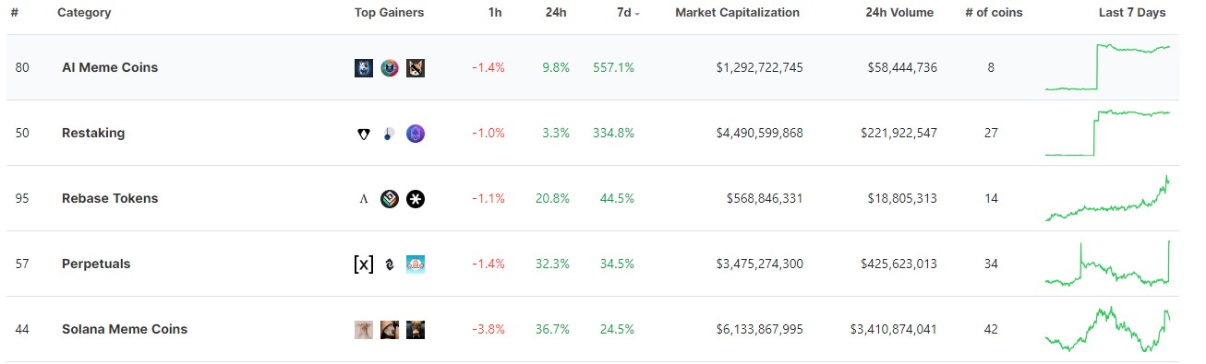The height and width of the screenshot is (364, 1206).
Task: Click black shield icon in Restaking row
Action: 364,134
